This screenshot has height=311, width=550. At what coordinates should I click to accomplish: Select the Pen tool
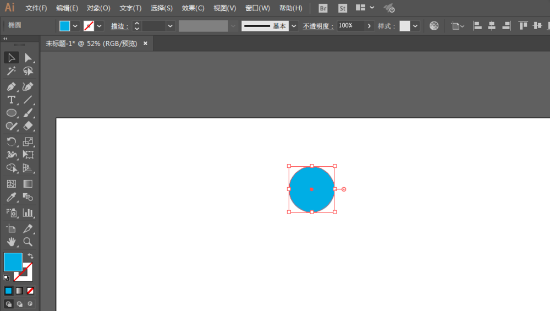11,86
